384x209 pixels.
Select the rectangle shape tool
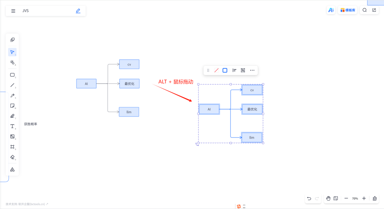(12, 75)
